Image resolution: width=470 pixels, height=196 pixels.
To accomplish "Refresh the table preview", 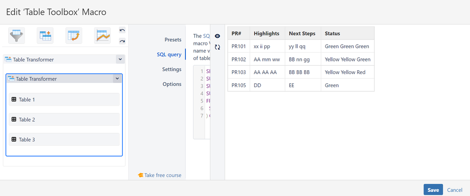I will tap(217, 47).
